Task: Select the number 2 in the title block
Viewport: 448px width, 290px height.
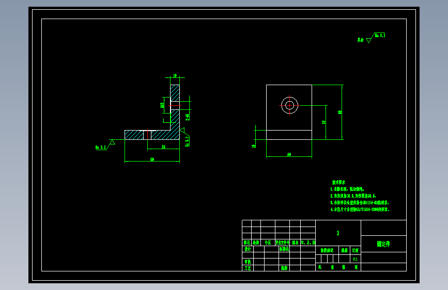Action: tap(338, 233)
